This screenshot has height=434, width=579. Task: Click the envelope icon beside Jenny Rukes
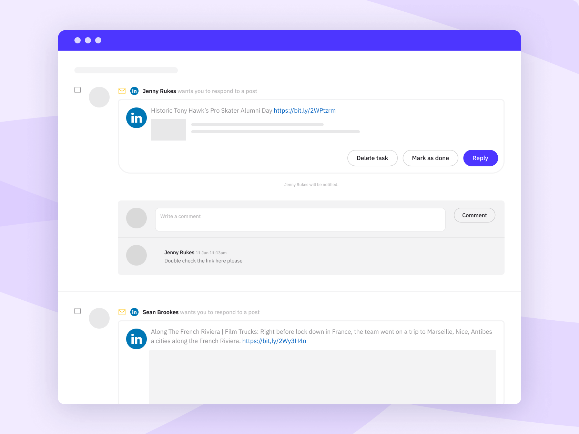[122, 91]
